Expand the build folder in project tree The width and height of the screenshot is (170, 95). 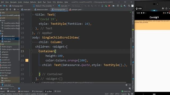[x=3, y=18]
